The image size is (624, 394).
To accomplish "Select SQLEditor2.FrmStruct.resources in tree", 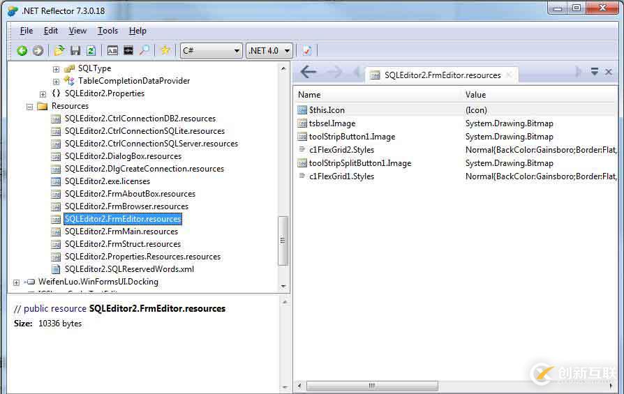I will (123, 244).
